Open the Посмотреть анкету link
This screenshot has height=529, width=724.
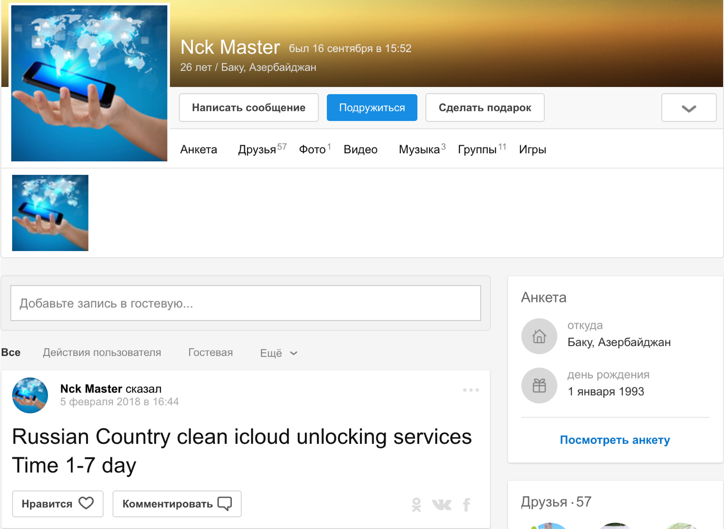(615, 440)
